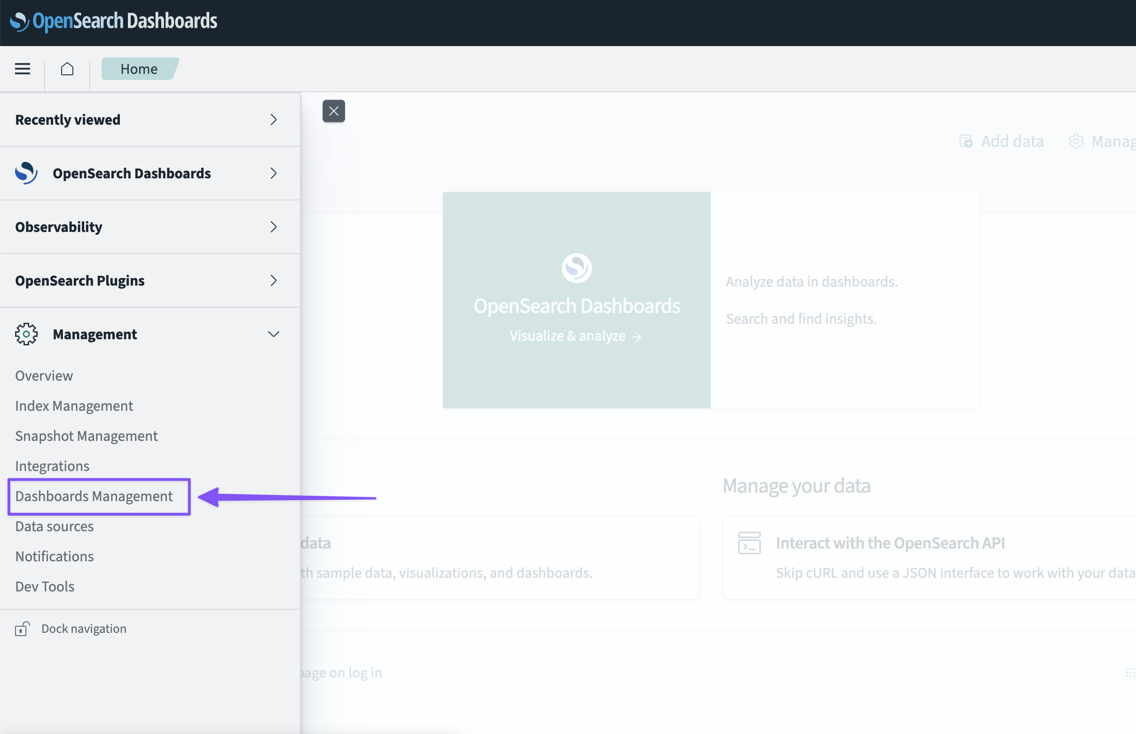Click the "Manage your data" heading
This screenshot has width=1136, height=734.
point(797,486)
